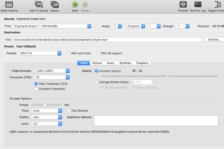Select Constant Quality radio button
The height and width of the screenshot is (149, 224).
click(x=97, y=71)
